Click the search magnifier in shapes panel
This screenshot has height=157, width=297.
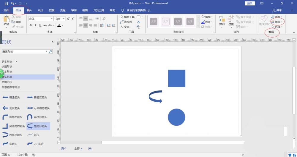[50, 51]
